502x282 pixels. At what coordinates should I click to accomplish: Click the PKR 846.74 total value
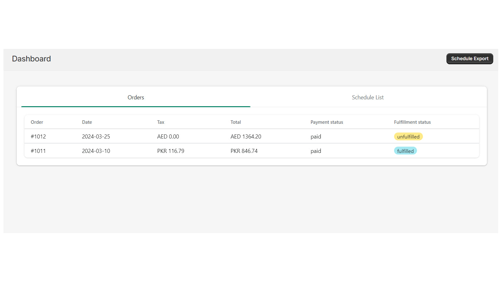(x=244, y=151)
